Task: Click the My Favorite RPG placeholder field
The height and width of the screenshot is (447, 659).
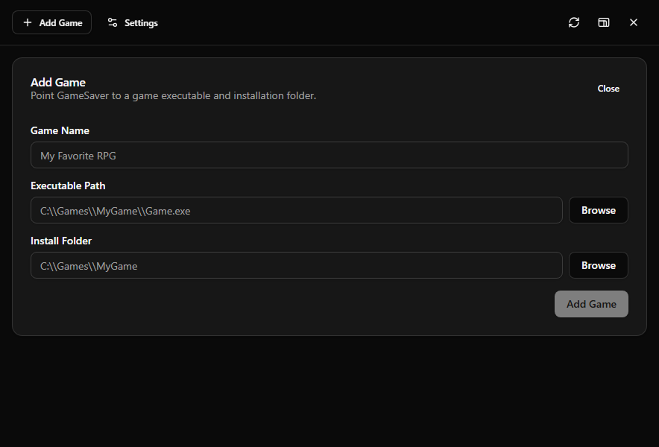Action: click(329, 155)
